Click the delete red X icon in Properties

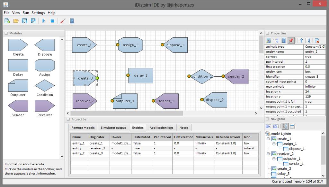tap(317, 41)
